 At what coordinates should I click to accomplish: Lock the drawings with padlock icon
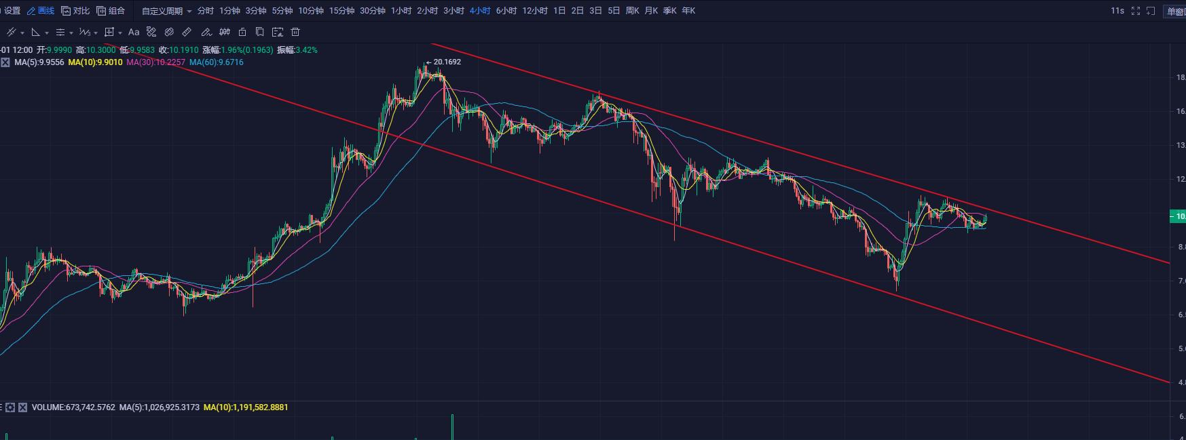(x=242, y=32)
